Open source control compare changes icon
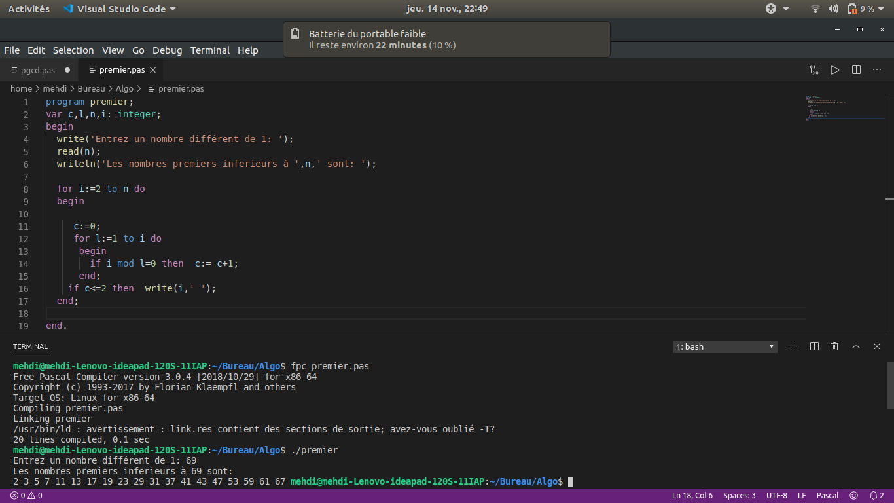 814,70
